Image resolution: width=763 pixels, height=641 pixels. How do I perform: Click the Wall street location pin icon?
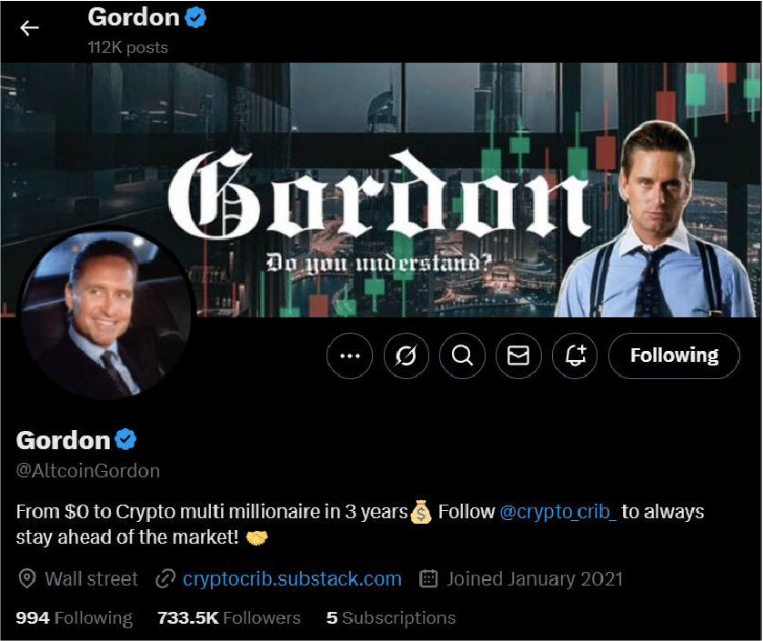coord(26,579)
